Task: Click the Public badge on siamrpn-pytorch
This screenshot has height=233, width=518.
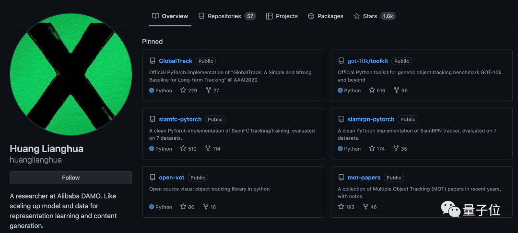Action: 408,120
